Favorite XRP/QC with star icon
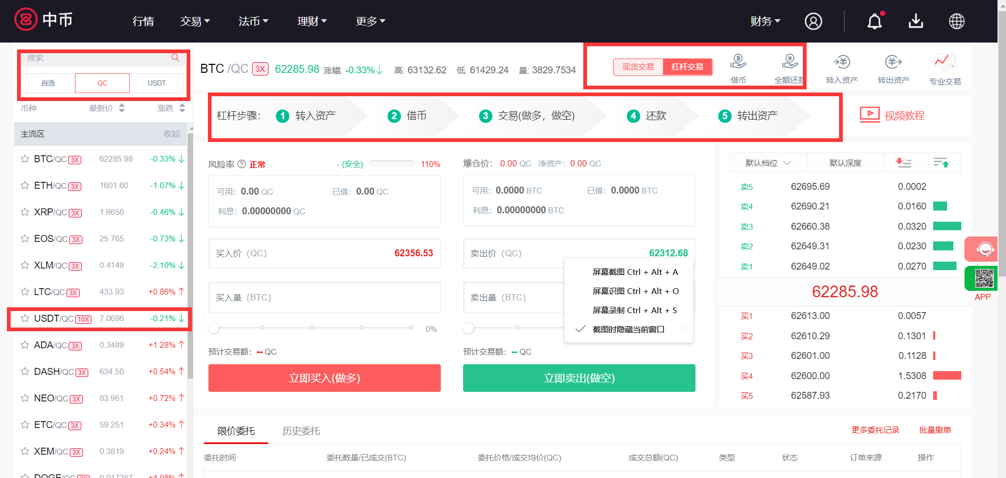The image size is (1006, 478). 24,212
